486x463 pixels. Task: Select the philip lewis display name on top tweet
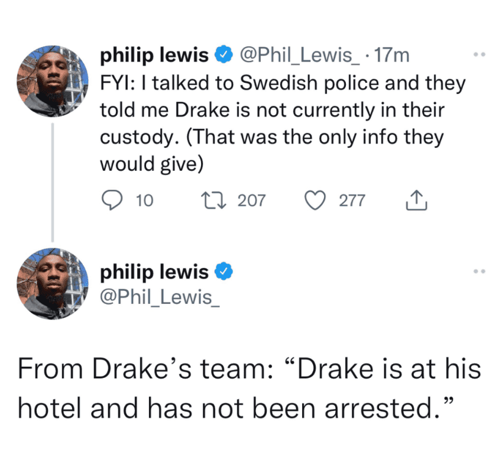click(x=154, y=54)
